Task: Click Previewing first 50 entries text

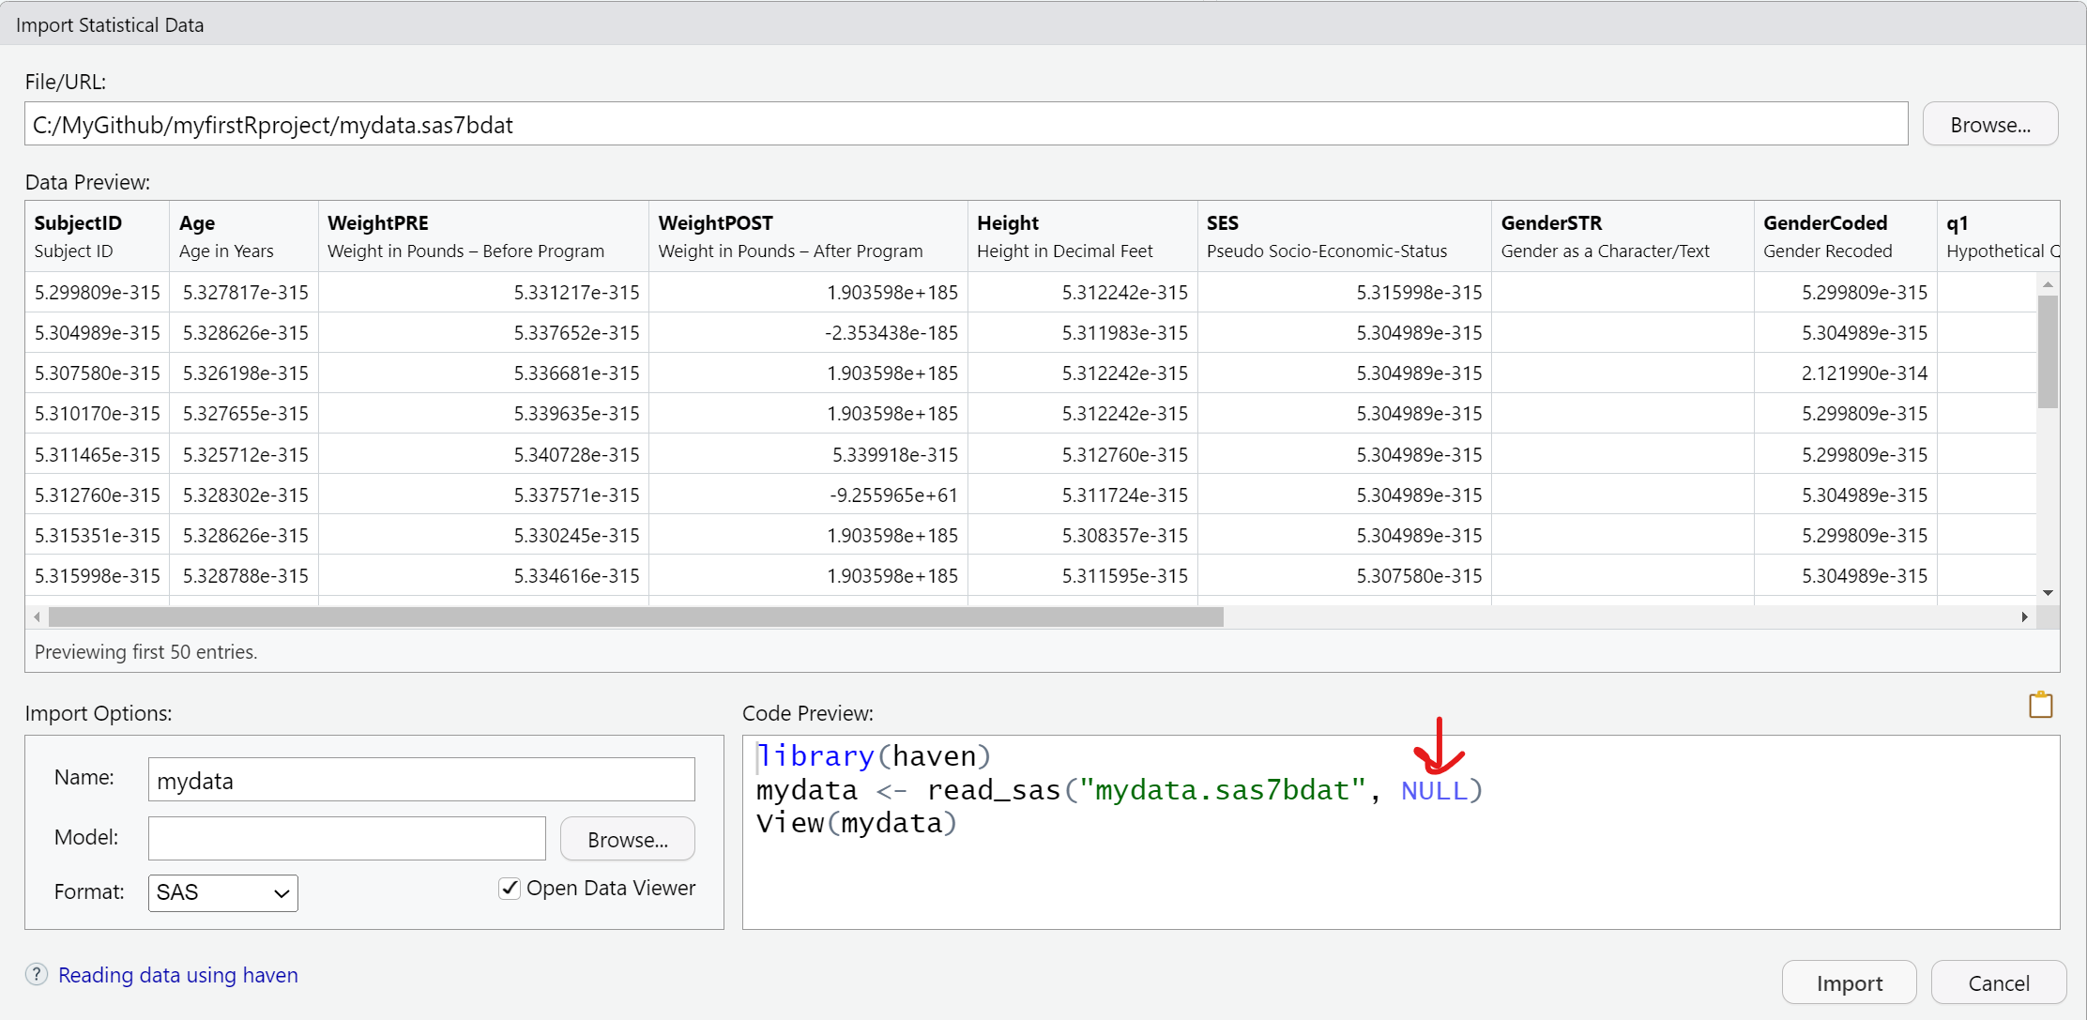Action: click(145, 651)
